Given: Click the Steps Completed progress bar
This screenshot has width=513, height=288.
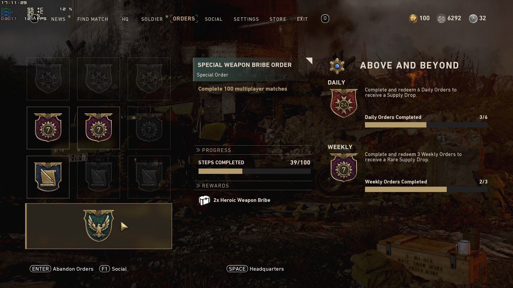Looking at the screenshot, I should point(254,171).
